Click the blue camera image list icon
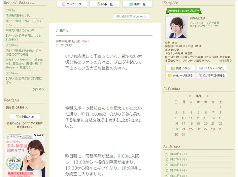The image size is (238, 177). click(131, 4)
